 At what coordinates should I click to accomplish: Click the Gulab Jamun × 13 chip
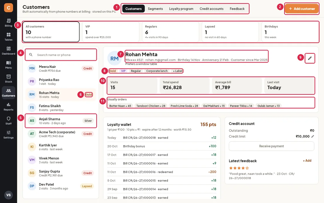pos(268,106)
